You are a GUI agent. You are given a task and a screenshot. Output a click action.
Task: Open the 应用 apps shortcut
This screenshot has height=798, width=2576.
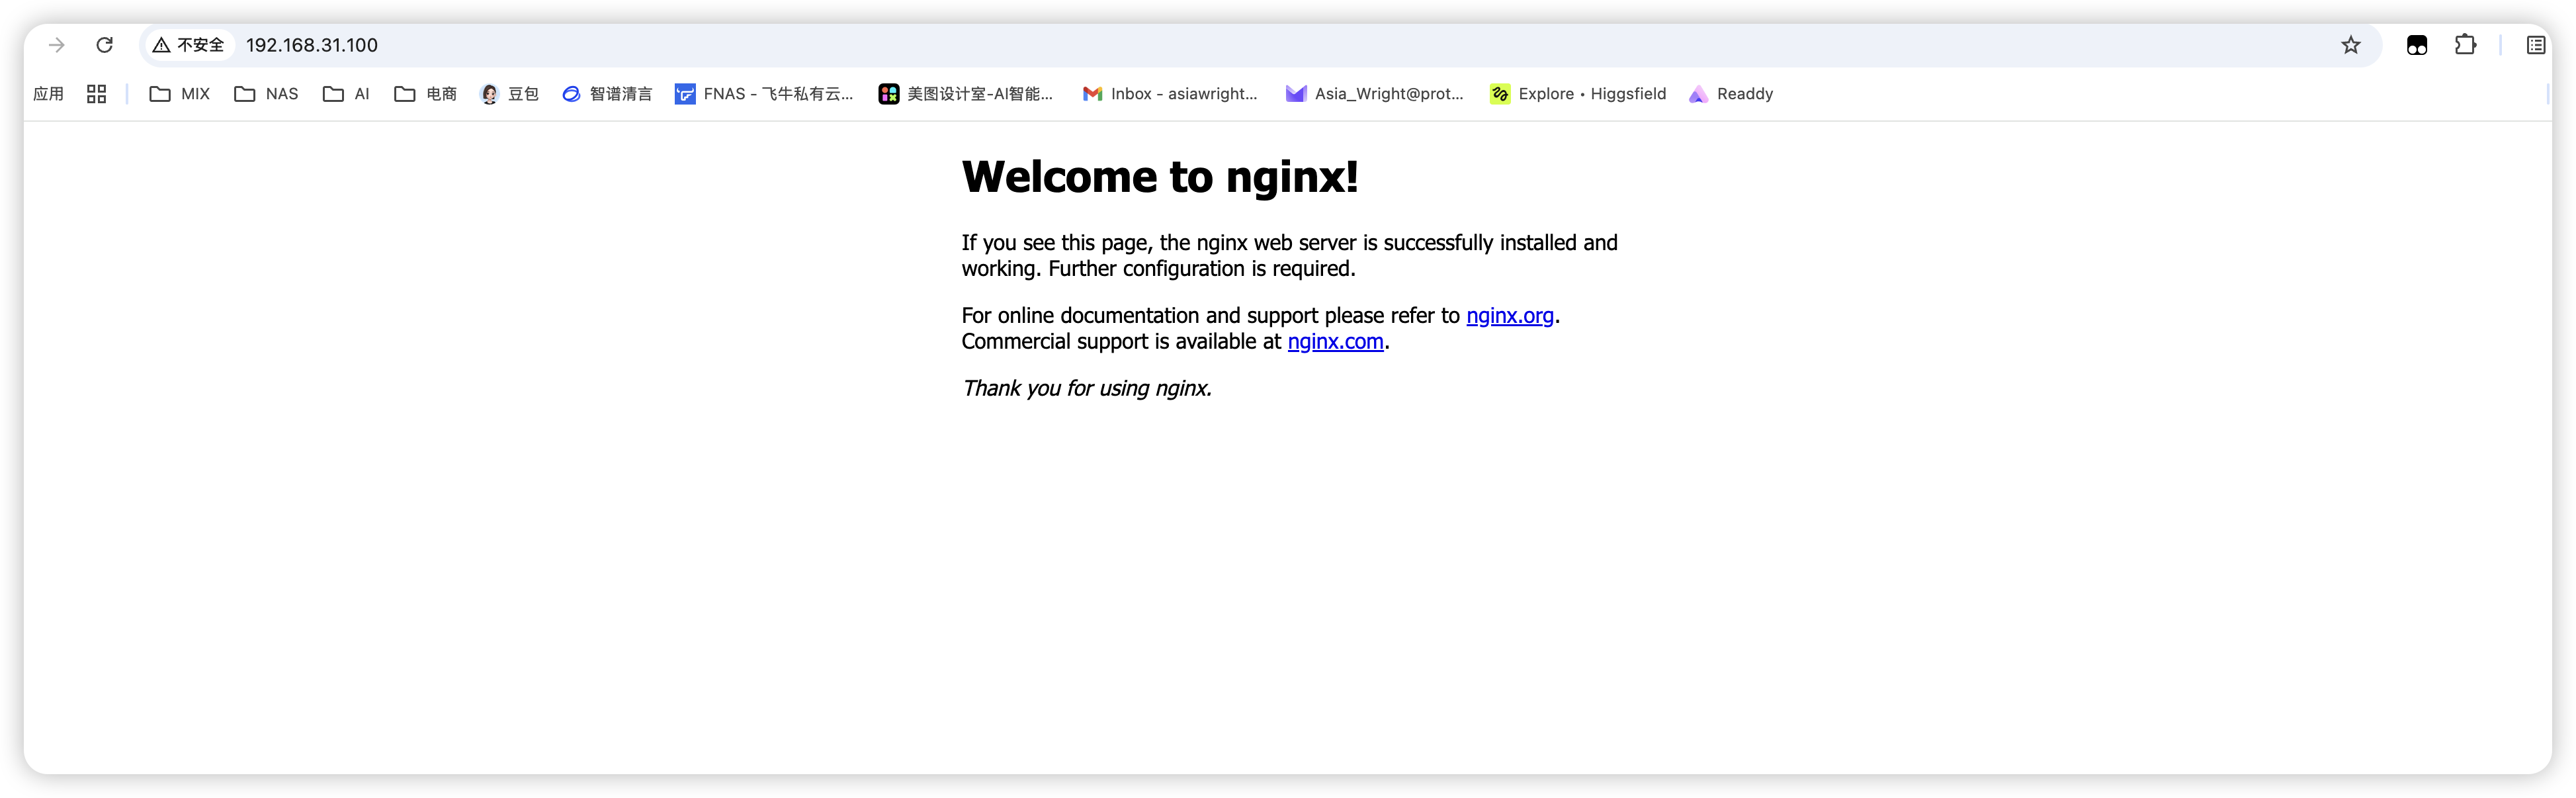click(x=48, y=94)
